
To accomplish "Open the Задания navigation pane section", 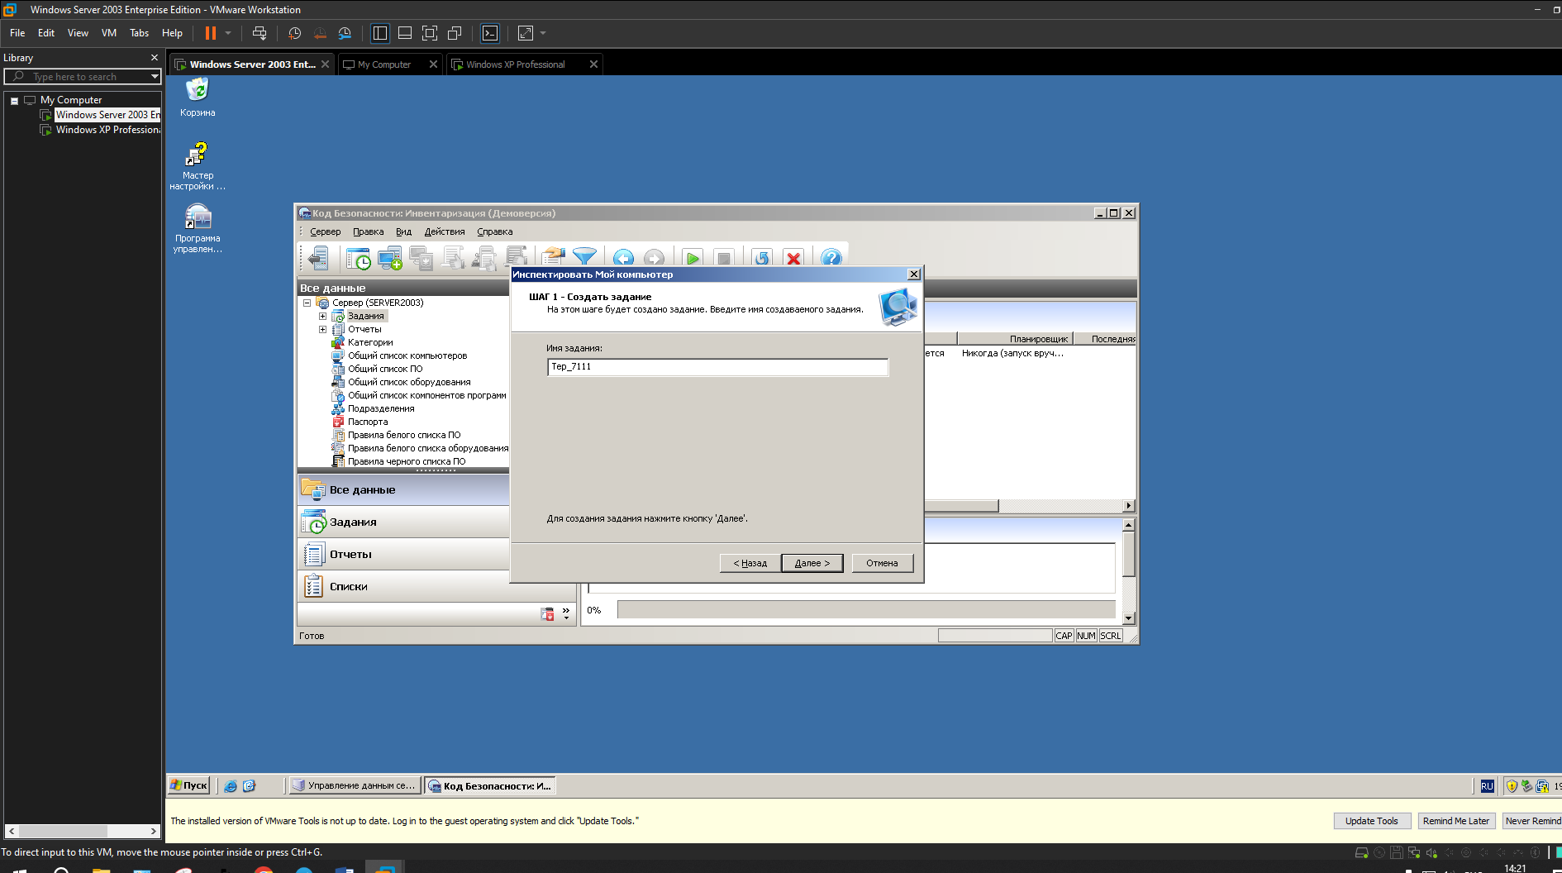I will [403, 522].
